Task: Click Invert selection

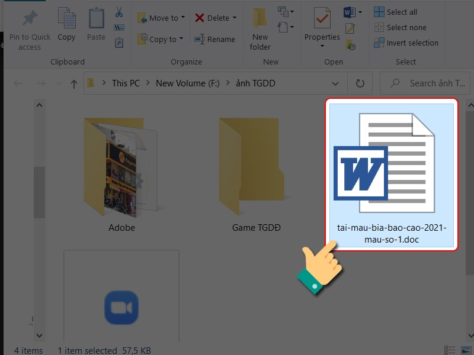Action: point(412,43)
